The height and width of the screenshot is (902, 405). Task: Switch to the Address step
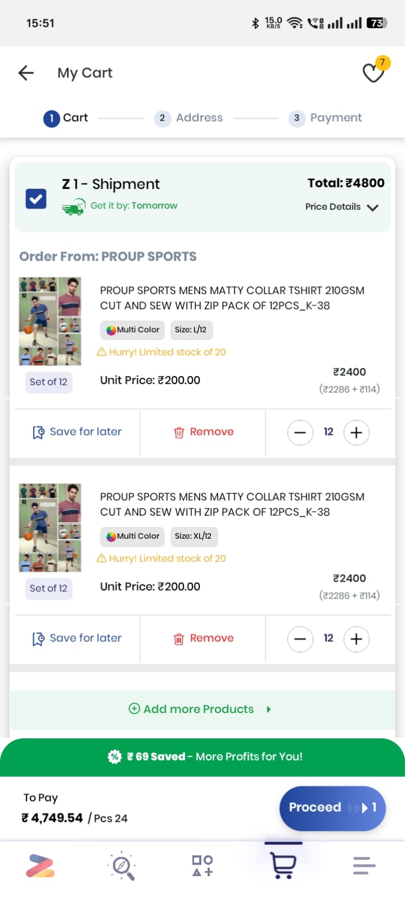coord(189,117)
